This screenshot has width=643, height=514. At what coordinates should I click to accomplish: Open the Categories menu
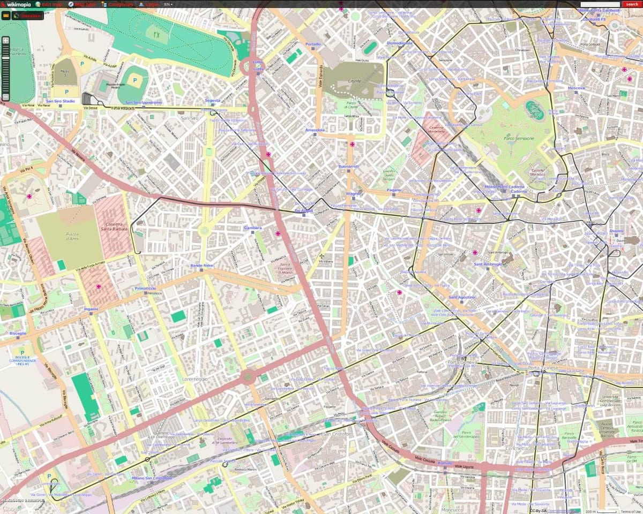click(117, 4)
